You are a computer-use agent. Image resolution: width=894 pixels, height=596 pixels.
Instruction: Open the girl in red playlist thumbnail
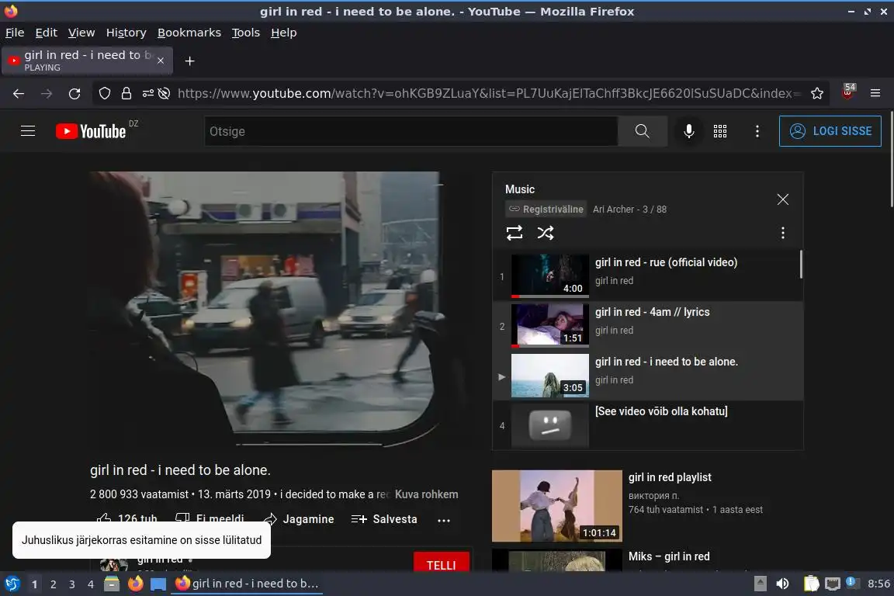pyautogui.click(x=557, y=506)
